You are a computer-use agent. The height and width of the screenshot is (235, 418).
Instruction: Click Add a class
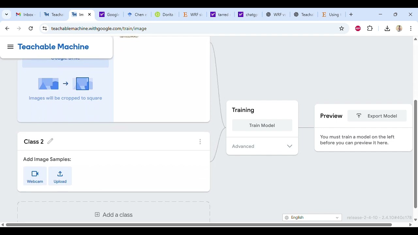coord(114,214)
